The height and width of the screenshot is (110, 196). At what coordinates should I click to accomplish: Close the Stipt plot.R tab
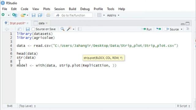coord(28,23)
